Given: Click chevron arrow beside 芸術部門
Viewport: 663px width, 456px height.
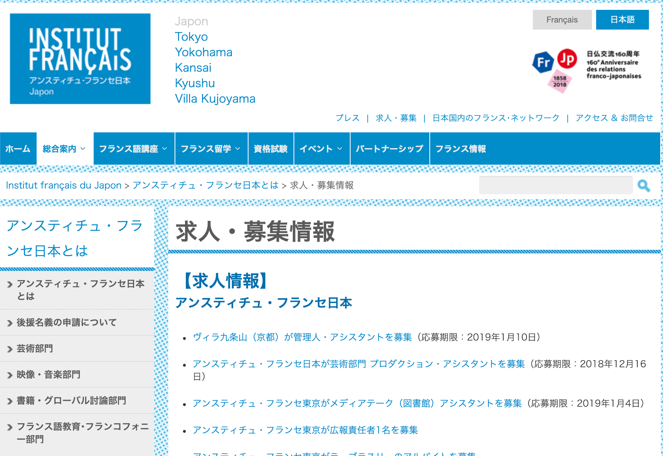Looking at the screenshot, I should pos(10,349).
